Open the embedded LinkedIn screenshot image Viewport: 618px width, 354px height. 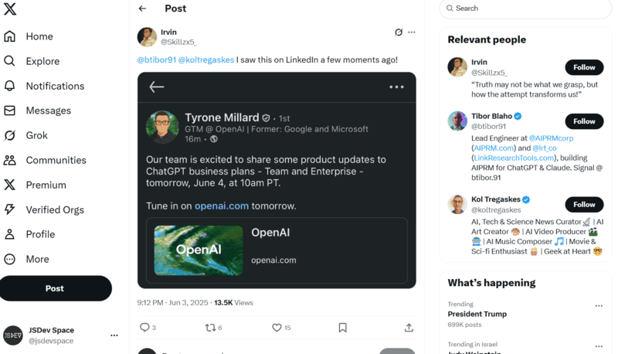(277, 180)
